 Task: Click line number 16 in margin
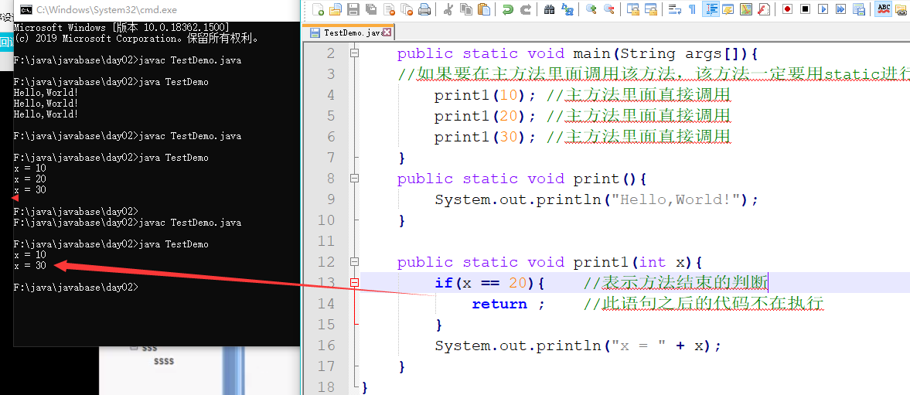tap(326, 346)
